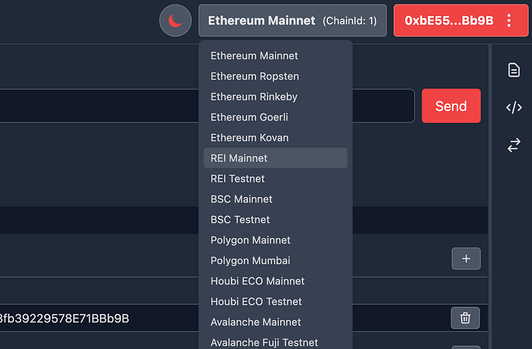
Task: Select Polygon Mainnet option
Action: 251,240
